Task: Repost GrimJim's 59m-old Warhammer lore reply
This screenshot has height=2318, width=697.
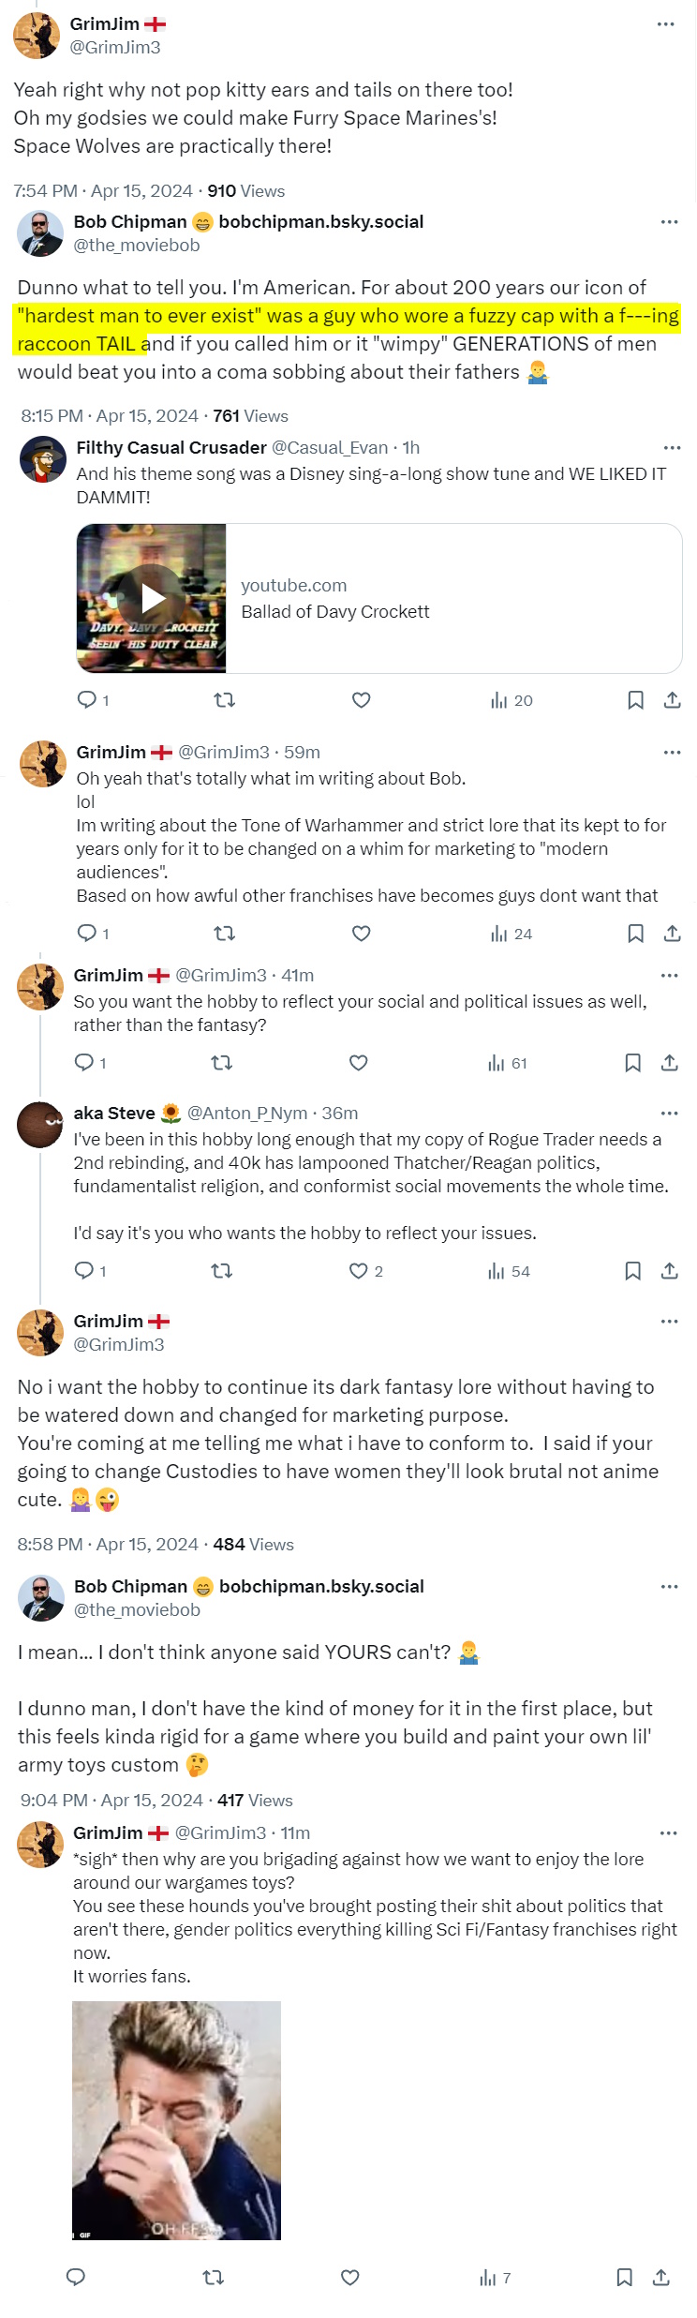Action: pos(225,934)
